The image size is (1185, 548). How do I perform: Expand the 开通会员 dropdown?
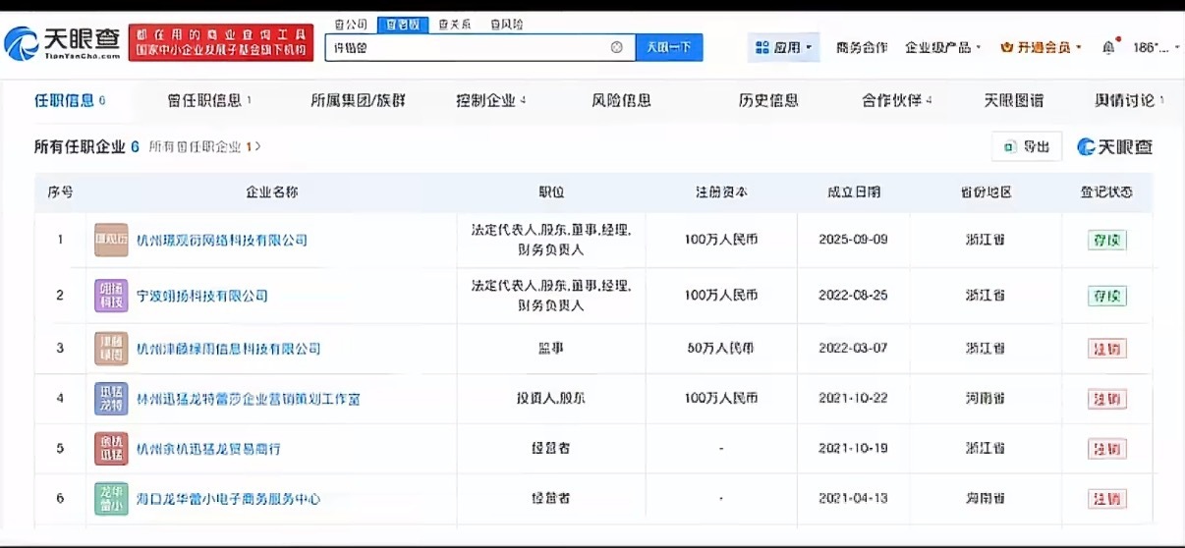click(1041, 47)
